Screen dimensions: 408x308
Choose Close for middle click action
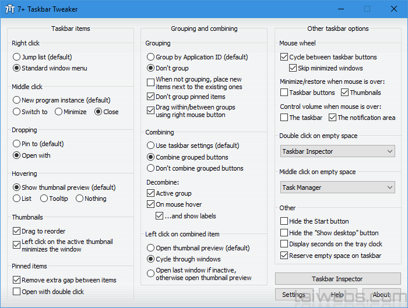click(x=98, y=112)
